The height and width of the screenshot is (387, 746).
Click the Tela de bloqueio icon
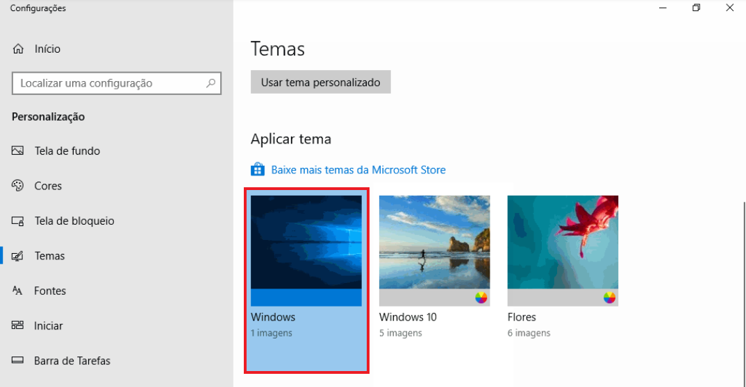[17, 221]
